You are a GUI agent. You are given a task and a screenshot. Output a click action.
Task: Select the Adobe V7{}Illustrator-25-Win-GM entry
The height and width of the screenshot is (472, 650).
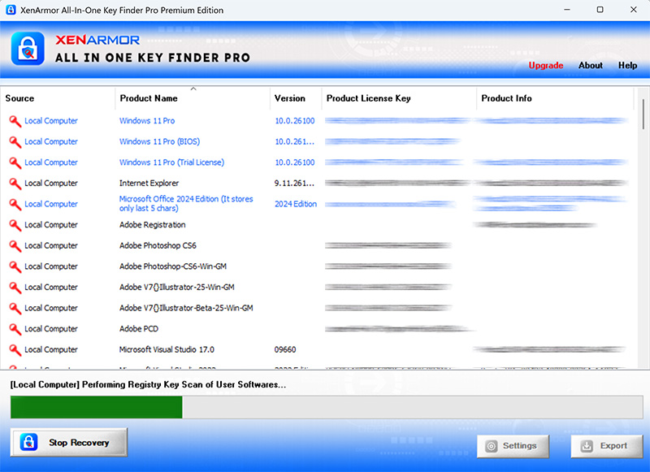click(176, 287)
